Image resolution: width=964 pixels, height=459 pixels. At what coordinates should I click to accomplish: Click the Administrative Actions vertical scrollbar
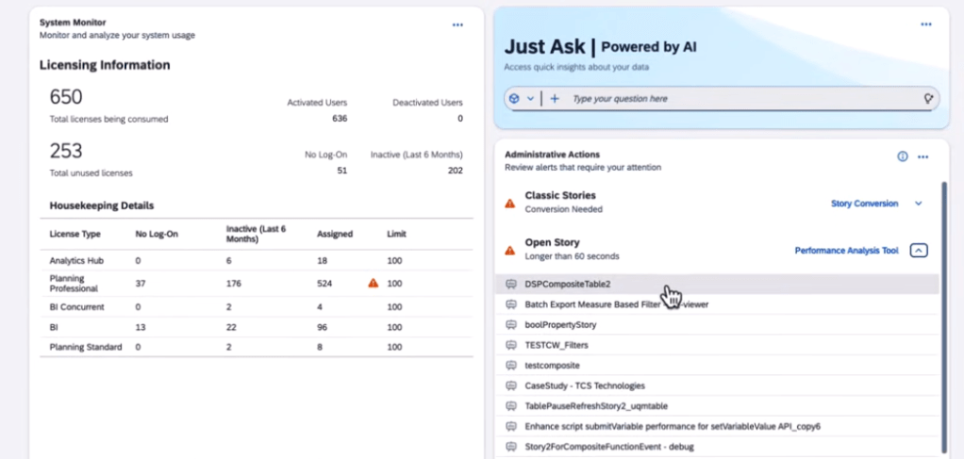coord(943,311)
